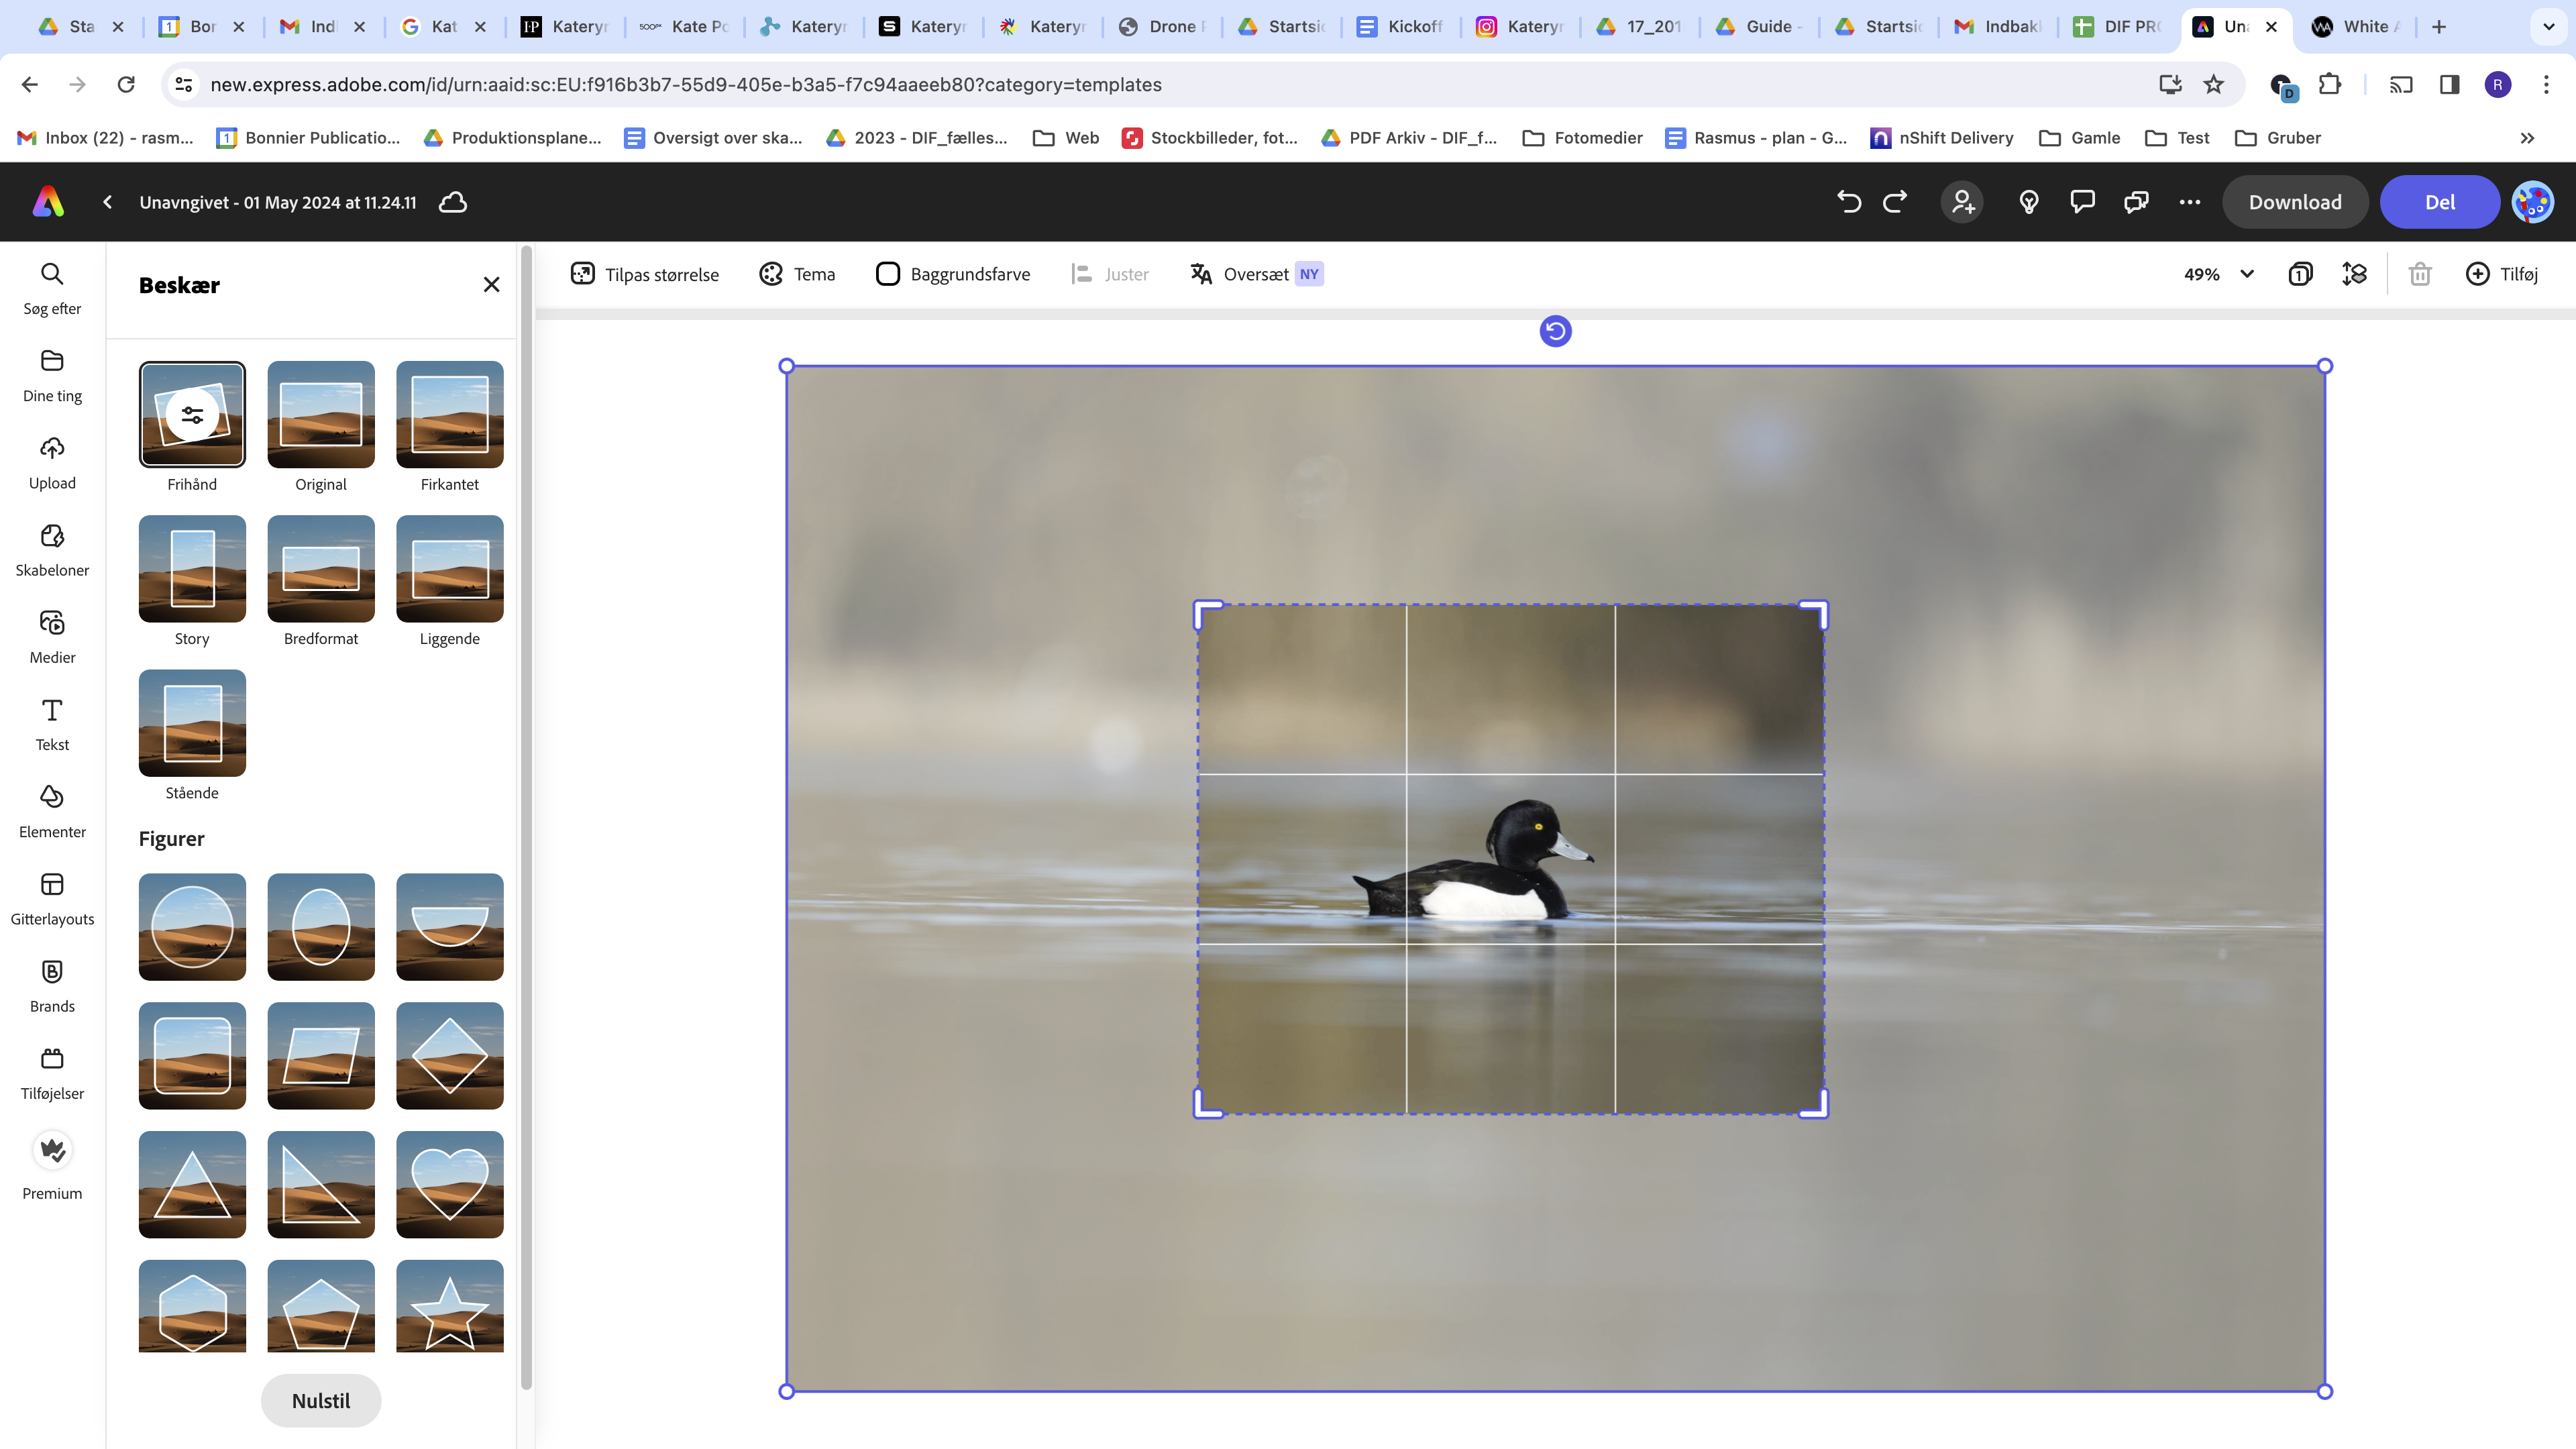Click the Nulstil reset button

pyautogui.click(x=320, y=1400)
